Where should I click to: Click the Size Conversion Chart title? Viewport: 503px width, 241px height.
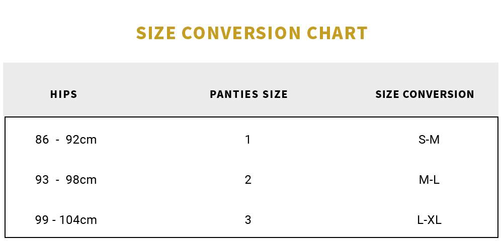[x=251, y=33]
